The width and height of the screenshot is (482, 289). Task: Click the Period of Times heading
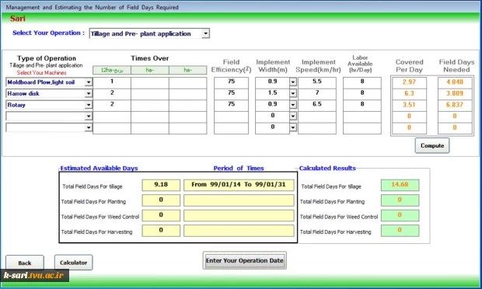pyautogui.click(x=239, y=168)
